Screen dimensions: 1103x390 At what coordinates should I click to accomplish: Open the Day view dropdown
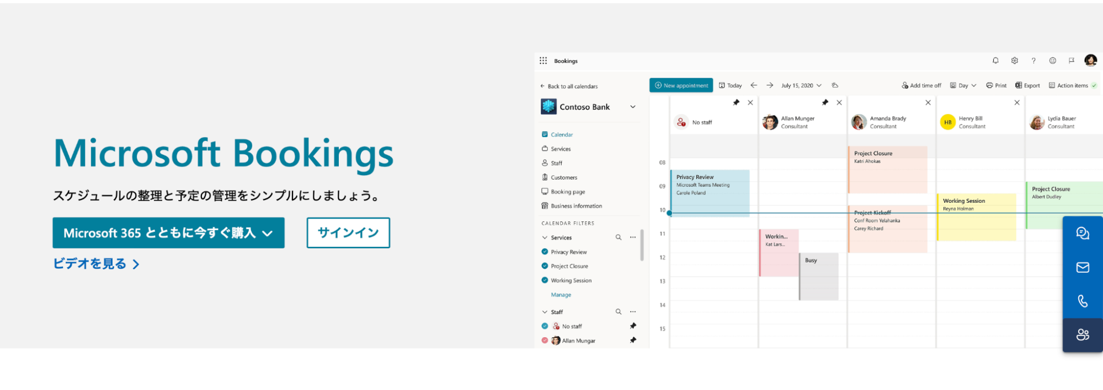(x=963, y=85)
